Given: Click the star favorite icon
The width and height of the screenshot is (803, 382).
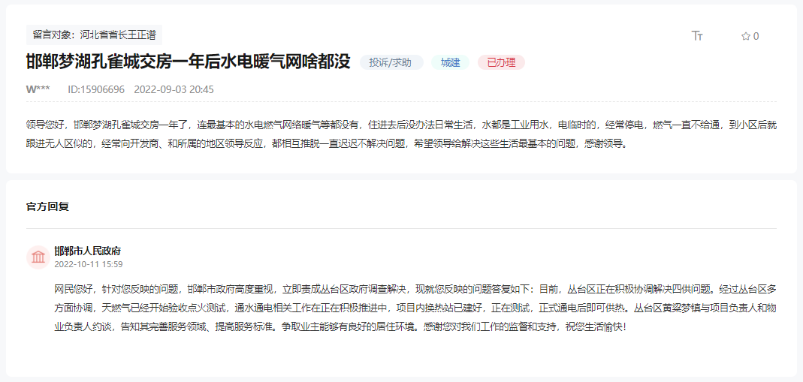Looking at the screenshot, I should [746, 36].
